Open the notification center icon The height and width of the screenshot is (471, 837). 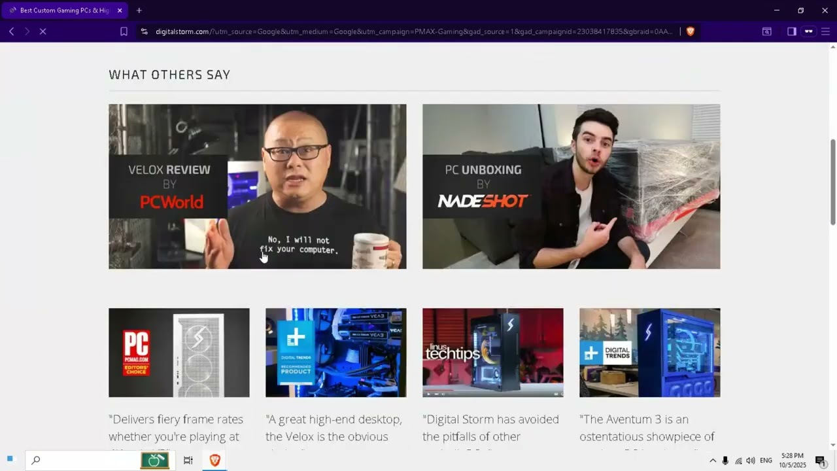point(821,461)
